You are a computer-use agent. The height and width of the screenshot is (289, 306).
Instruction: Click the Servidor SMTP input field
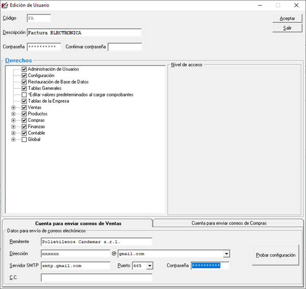pyautogui.click(x=75, y=266)
